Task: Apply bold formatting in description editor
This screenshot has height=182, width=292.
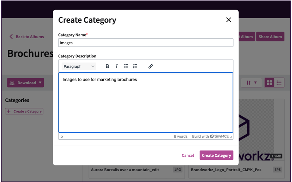Action: tap(107, 66)
